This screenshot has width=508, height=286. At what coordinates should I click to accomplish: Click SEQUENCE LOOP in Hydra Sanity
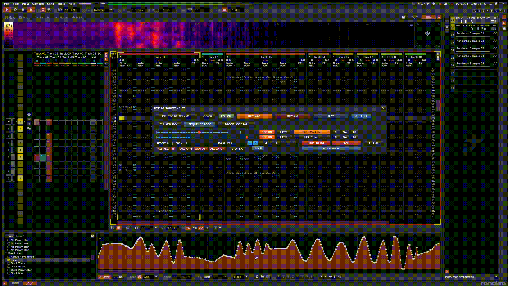click(x=200, y=124)
